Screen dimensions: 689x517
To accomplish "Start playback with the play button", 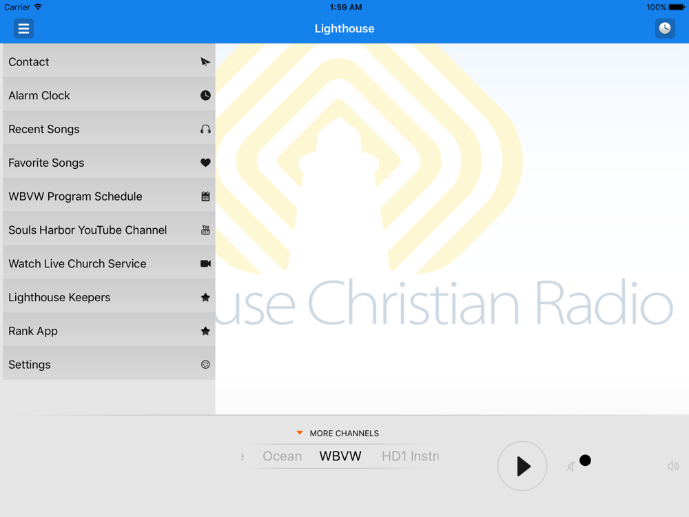I will [x=522, y=466].
